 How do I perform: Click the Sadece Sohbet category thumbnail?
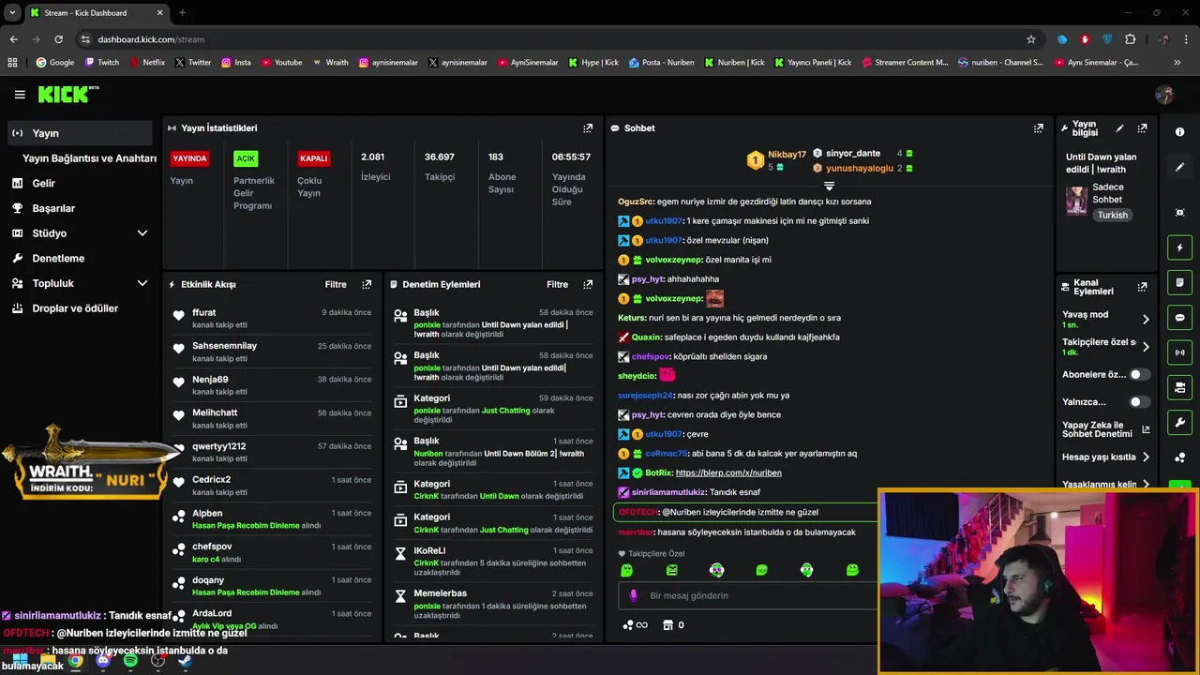coord(1076,201)
